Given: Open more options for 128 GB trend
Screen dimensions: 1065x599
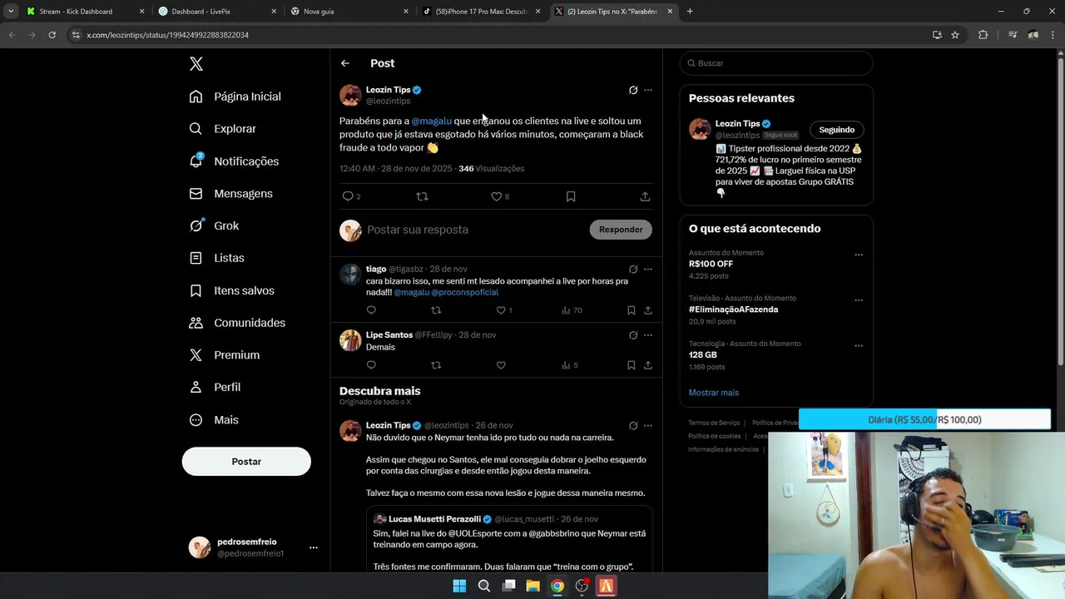Looking at the screenshot, I should pos(859,346).
